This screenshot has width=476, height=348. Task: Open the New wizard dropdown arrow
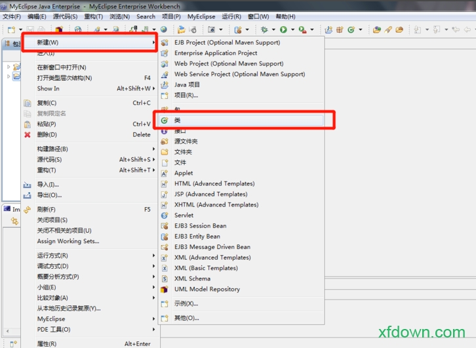tap(20, 29)
